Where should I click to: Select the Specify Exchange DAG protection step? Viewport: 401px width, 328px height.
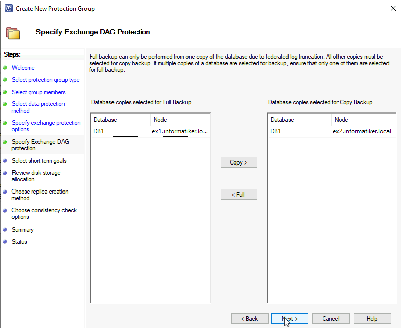coord(40,145)
